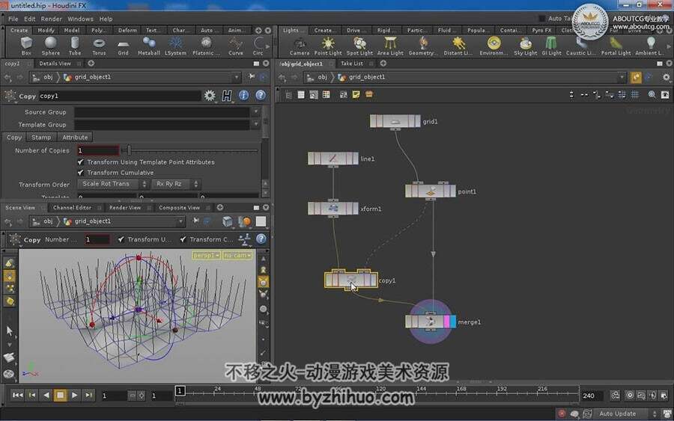Image resolution: width=674 pixels, height=421 pixels.
Task: Select the Box shelf tool
Action: coord(26,46)
